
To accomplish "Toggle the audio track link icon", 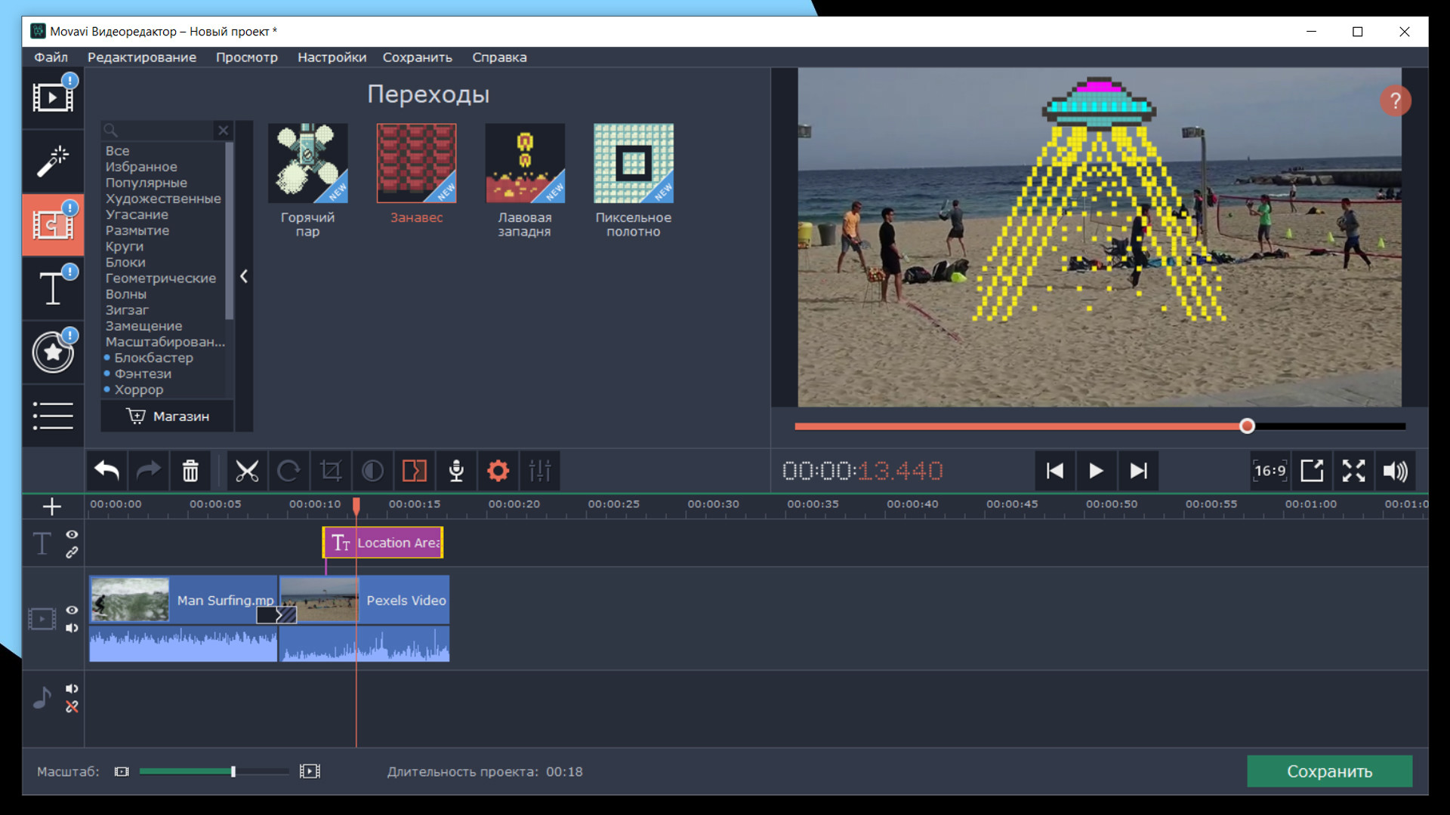I will pos(72,707).
